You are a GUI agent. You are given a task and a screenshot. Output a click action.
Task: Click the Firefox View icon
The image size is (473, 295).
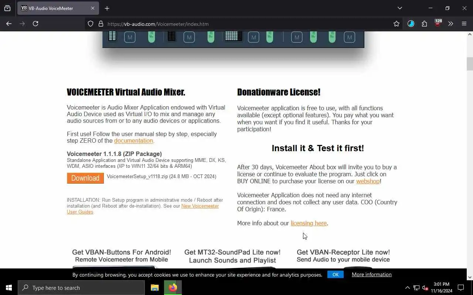pos(7,8)
